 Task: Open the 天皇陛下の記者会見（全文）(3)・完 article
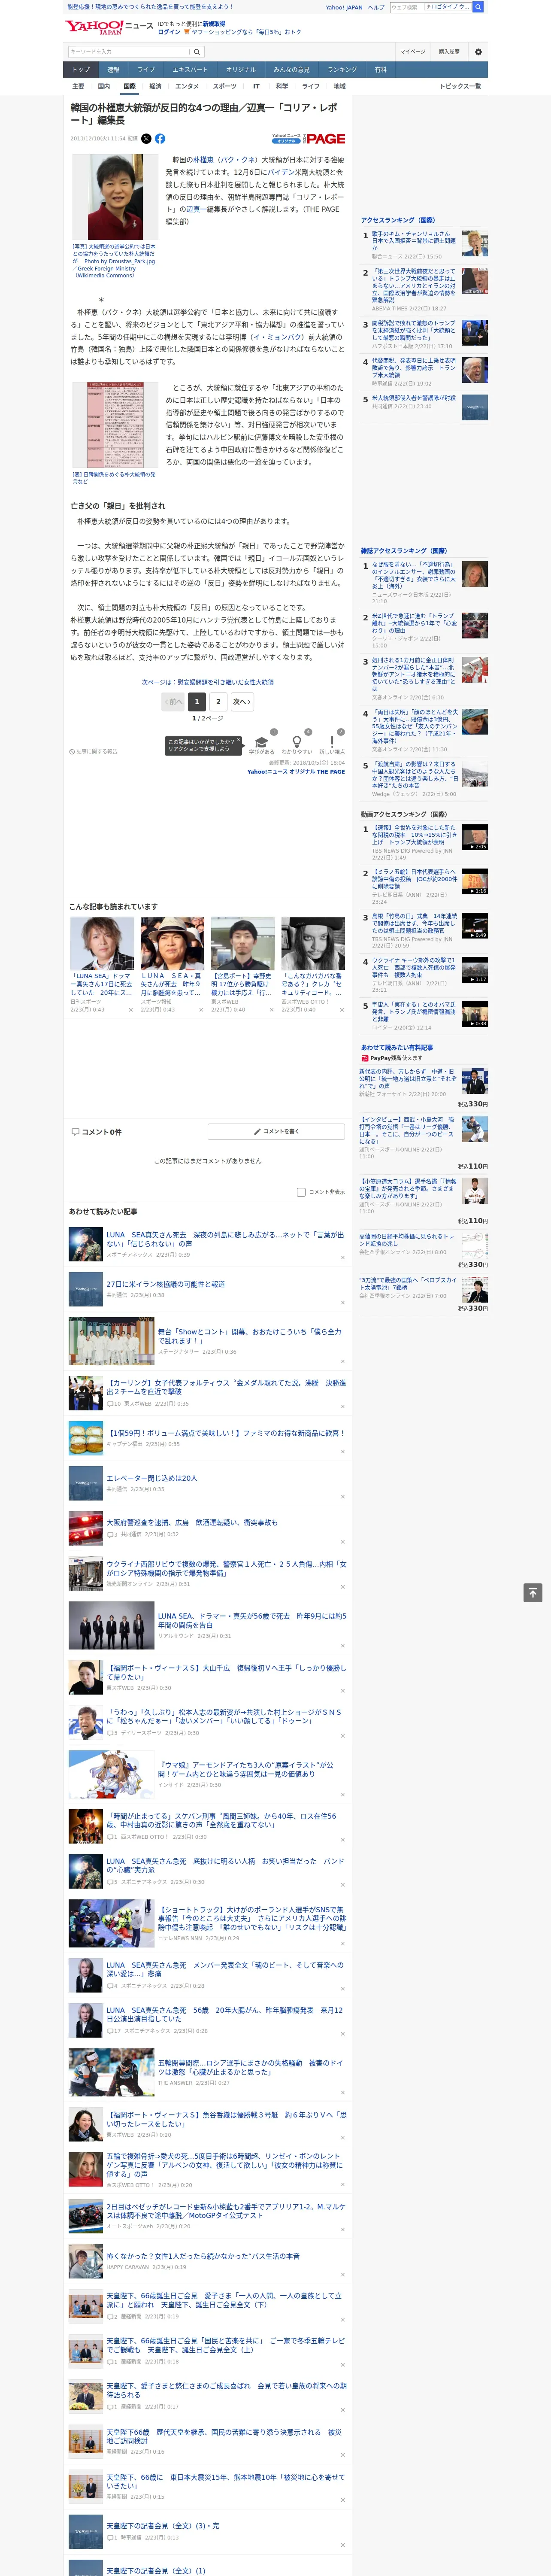click(163, 2517)
